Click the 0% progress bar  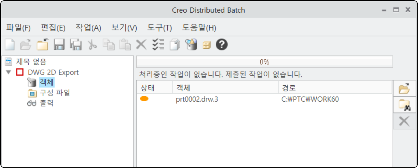click(264, 62)
